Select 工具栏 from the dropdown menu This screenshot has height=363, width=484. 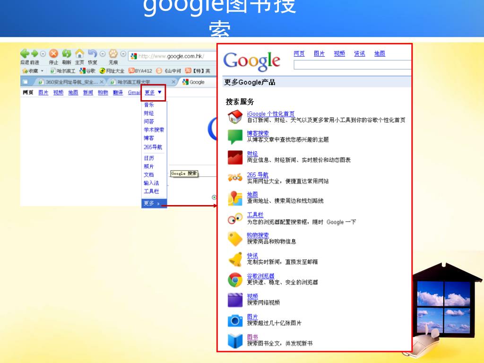coord(151,192)
